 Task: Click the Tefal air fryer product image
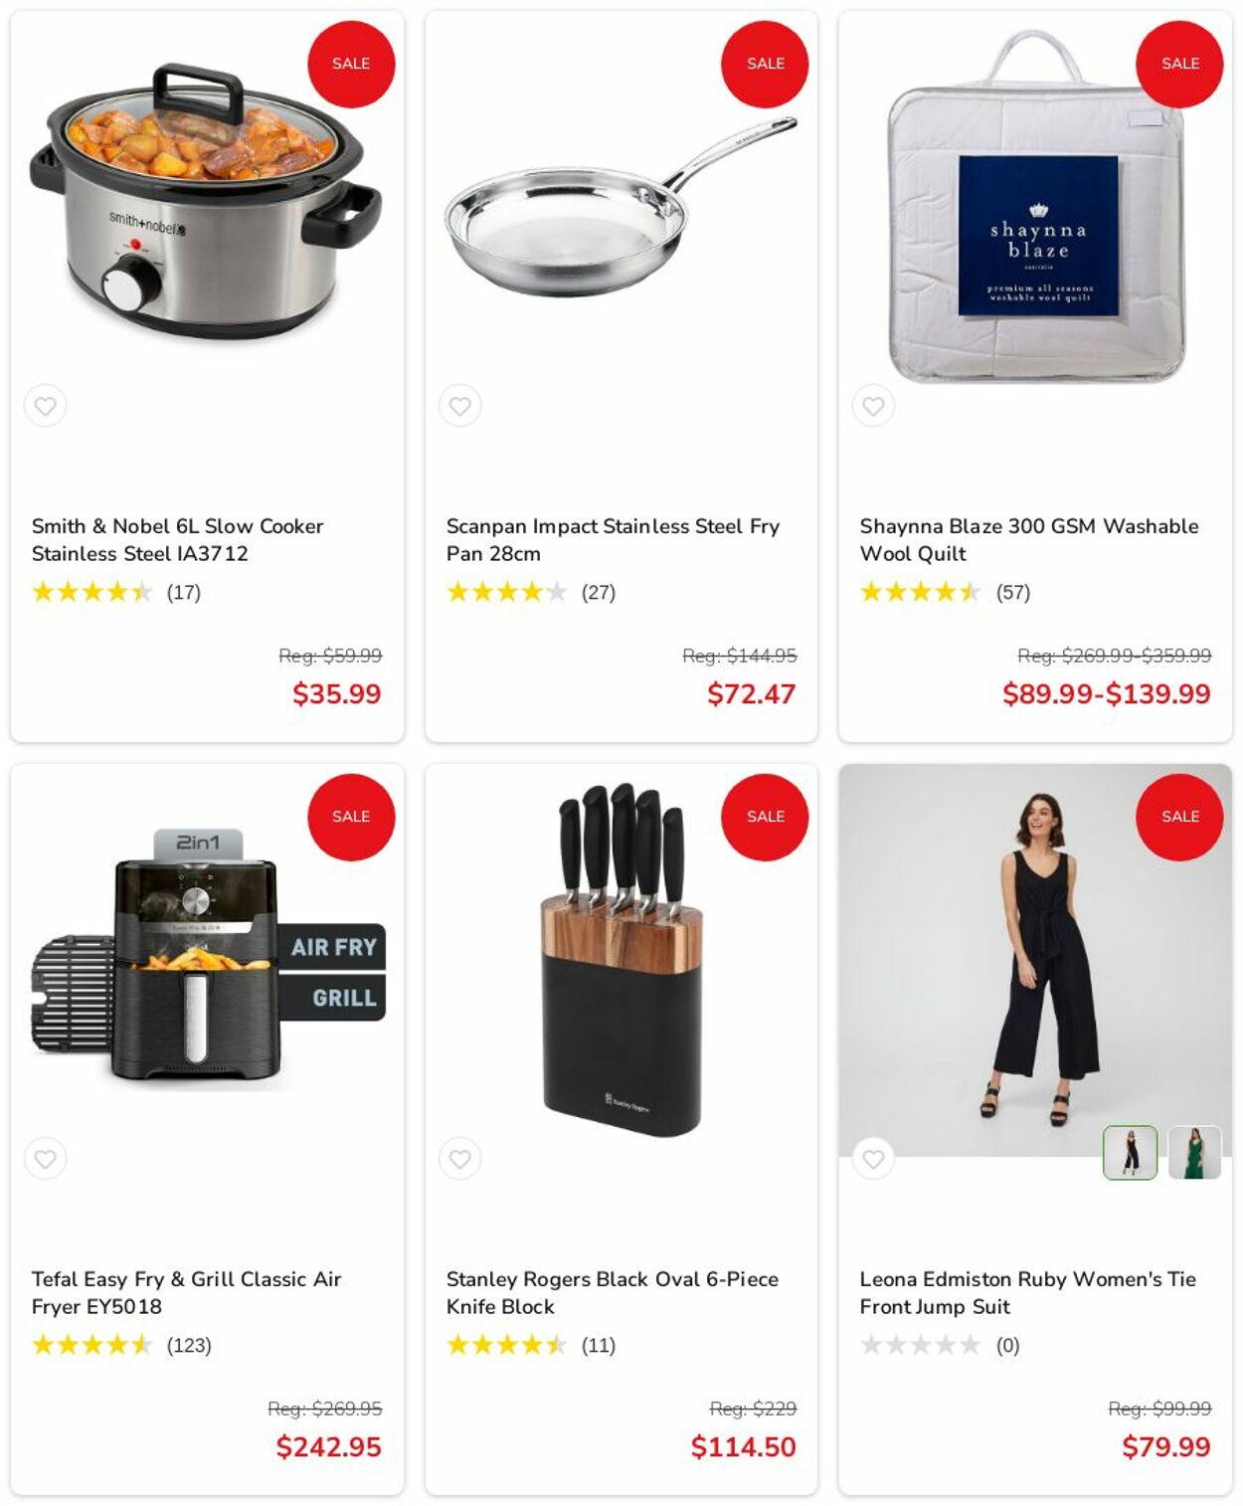(x=207, y=957)
